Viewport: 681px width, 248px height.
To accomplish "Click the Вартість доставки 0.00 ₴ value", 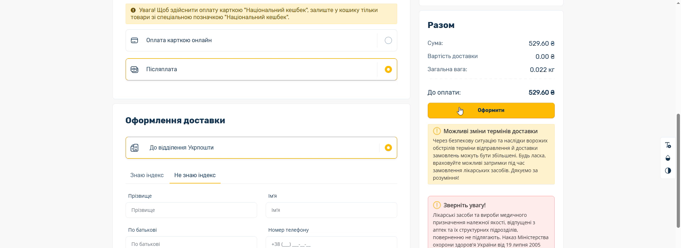I will [x=545, y=57].
